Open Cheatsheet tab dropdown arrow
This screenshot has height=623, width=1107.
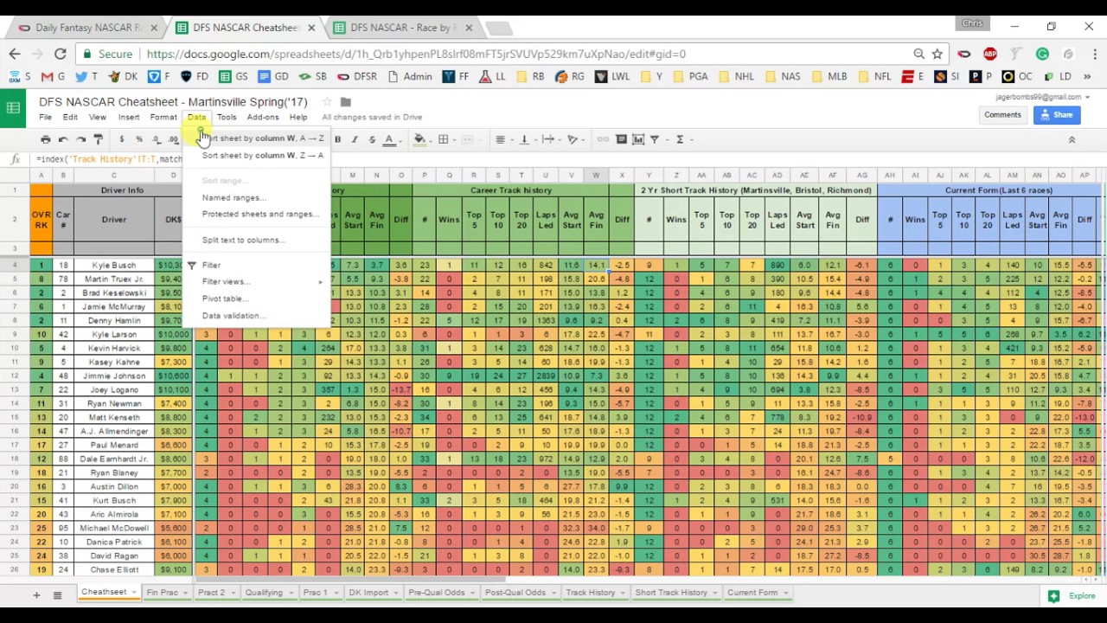pyautogui.click(x=133, y=593)
